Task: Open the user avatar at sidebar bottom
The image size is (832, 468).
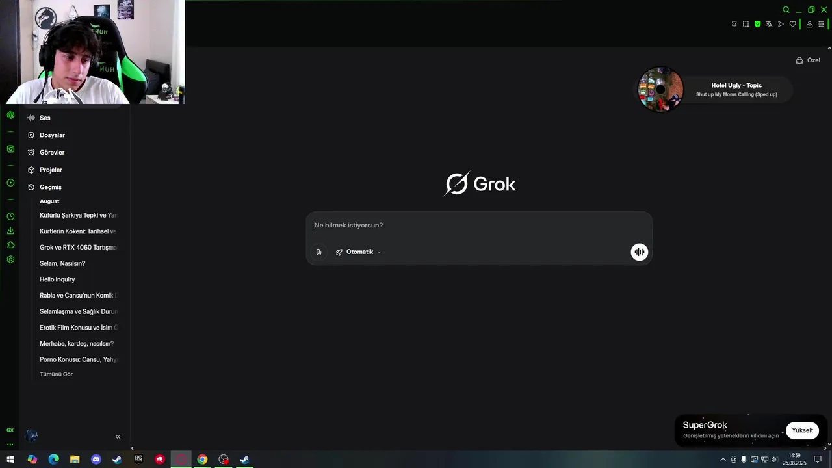Action: point(31,436)
